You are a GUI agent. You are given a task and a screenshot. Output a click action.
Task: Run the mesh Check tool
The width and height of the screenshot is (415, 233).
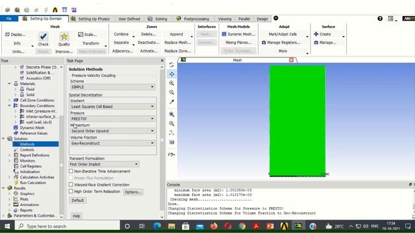pyautogui.click(x=43, y=39)
